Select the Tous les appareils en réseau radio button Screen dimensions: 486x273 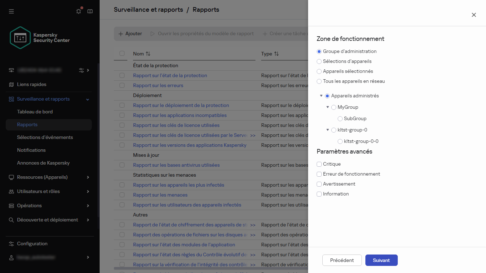(319, 81)
